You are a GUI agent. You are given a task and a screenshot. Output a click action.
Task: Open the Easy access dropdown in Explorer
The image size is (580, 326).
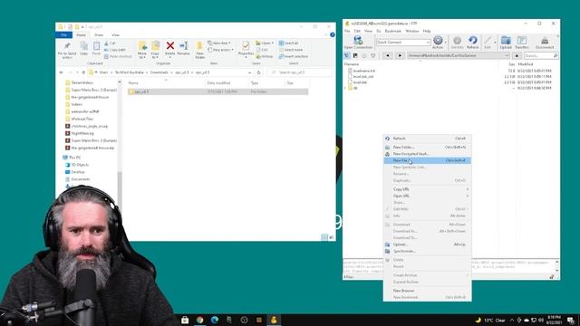tap(221, 50)
